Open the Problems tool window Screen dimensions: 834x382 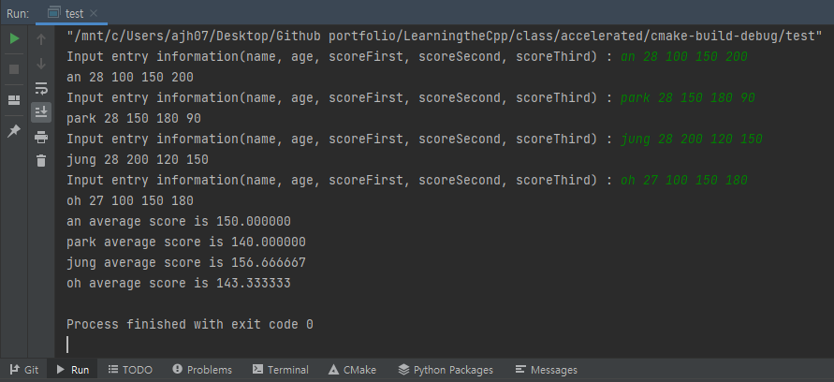(x=202, y=370)
